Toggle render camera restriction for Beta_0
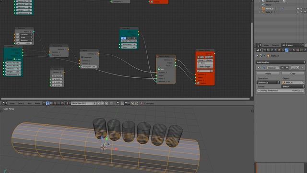This screenshot has height=173, width=307. (x=305, y=12)
